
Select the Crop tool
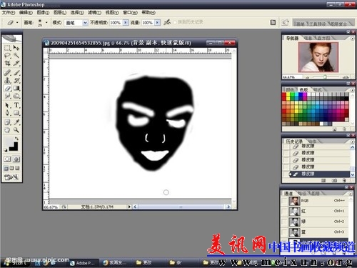(7, 64)
